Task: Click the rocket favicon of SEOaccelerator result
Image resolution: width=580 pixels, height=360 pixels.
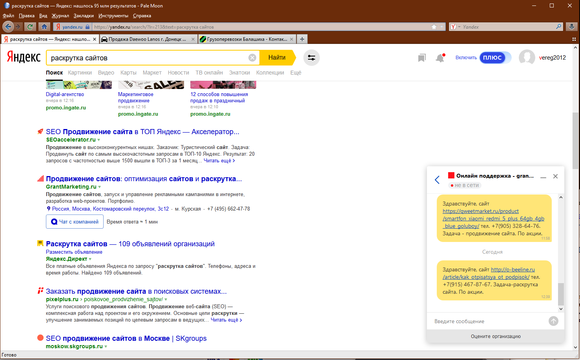Action: pyautogui.click(x=40, y=132)
